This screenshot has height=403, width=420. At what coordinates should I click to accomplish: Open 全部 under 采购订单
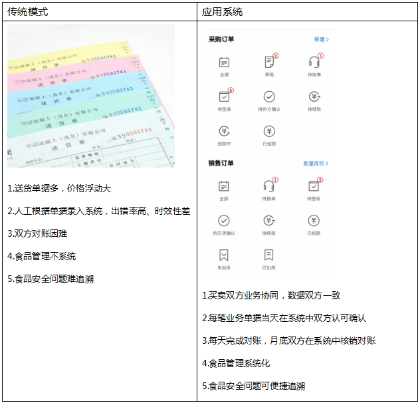224,62
